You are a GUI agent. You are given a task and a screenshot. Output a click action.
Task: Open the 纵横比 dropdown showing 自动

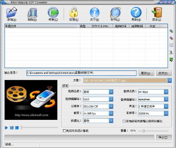pyautogui.click(x=111, y=121)
